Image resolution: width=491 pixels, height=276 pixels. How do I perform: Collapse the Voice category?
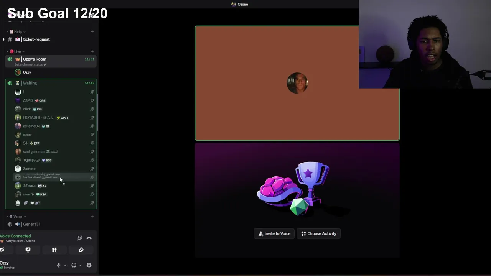pyautogui.click(x=18, y=217)
